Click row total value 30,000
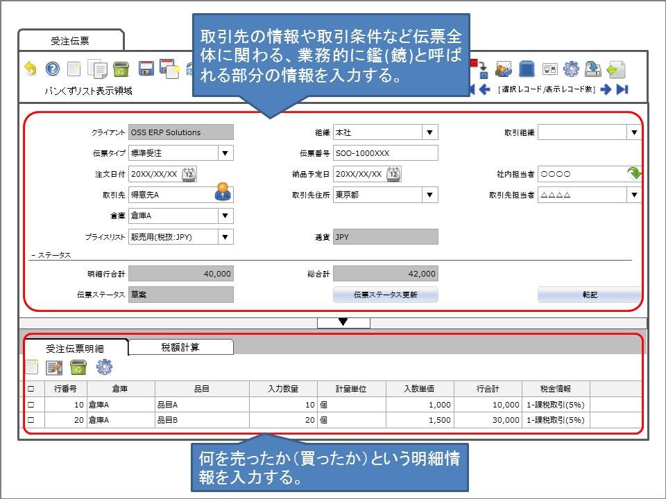This screenshot has height=499, width=666. (x=488, y=420)
